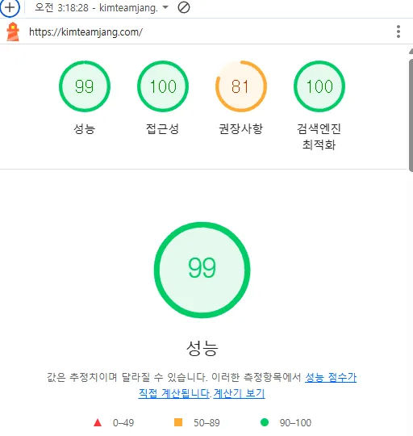Jump to the 81 best practices gauge
This screenshot has width=413, height=436.
coord(241,86)
